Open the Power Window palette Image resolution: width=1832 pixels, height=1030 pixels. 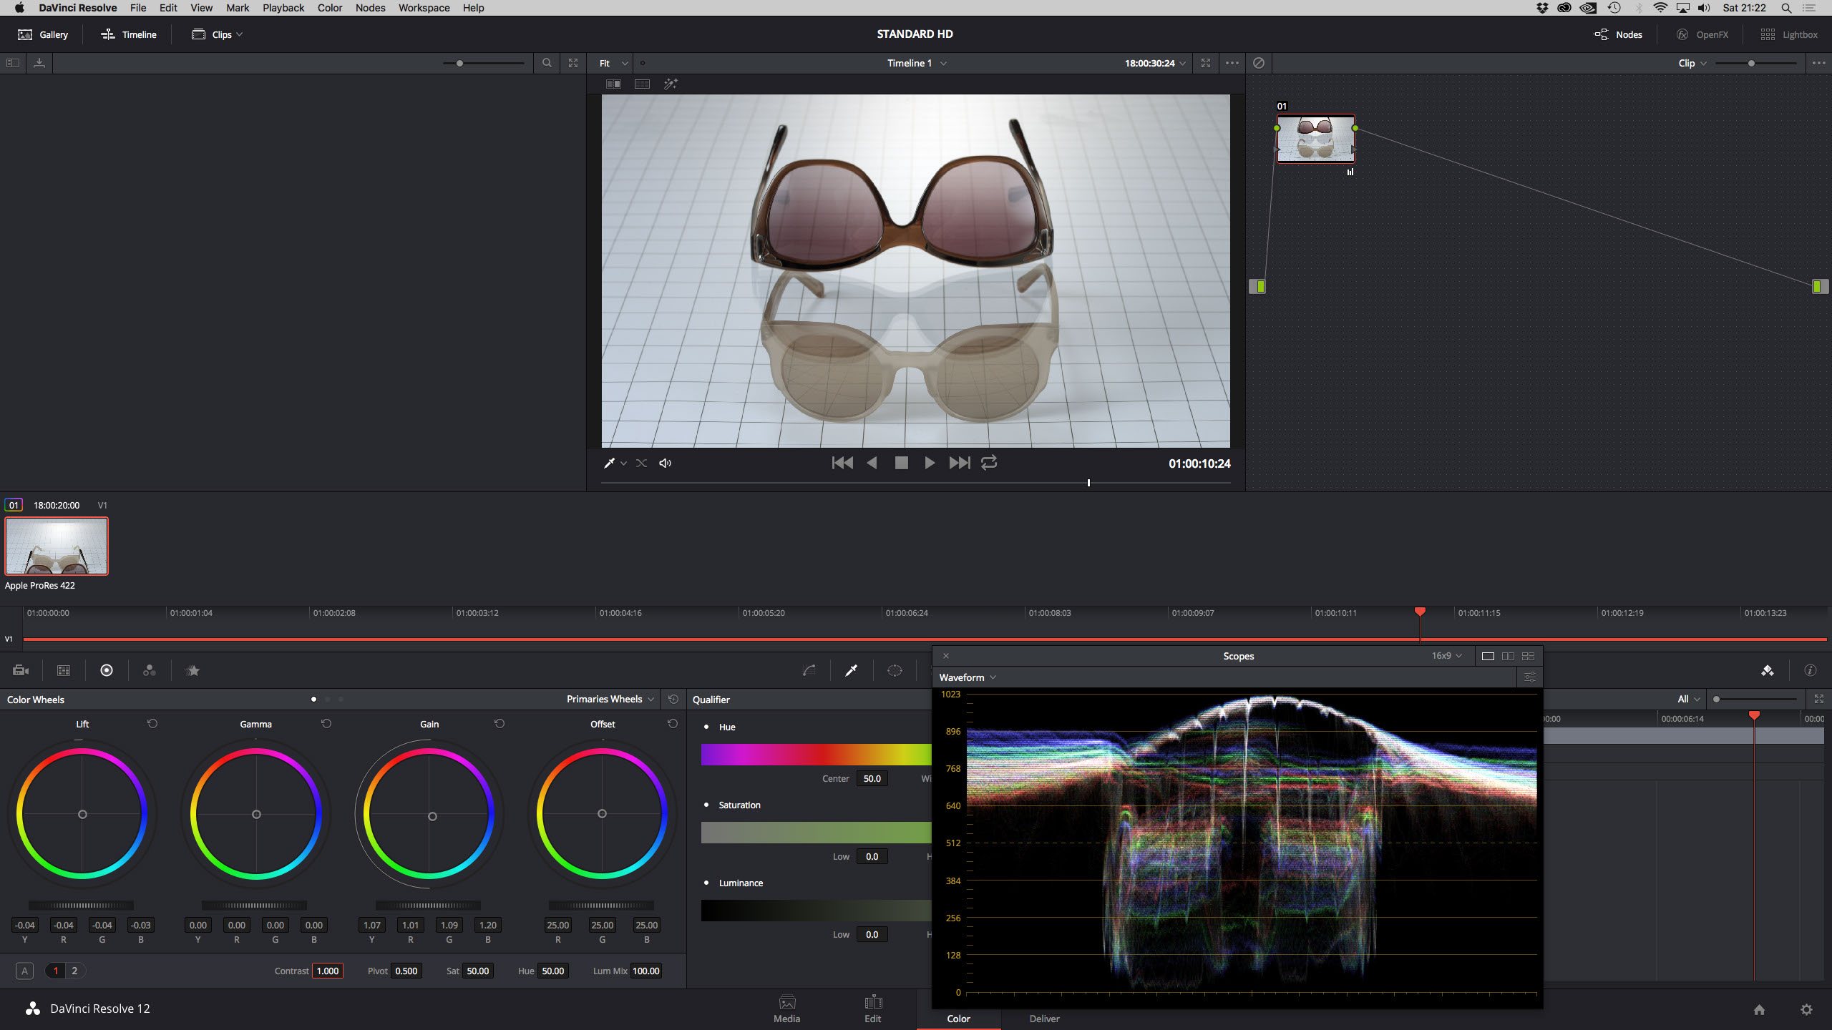895,670
